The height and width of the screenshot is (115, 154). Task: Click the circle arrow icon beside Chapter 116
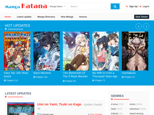point(34,77)
